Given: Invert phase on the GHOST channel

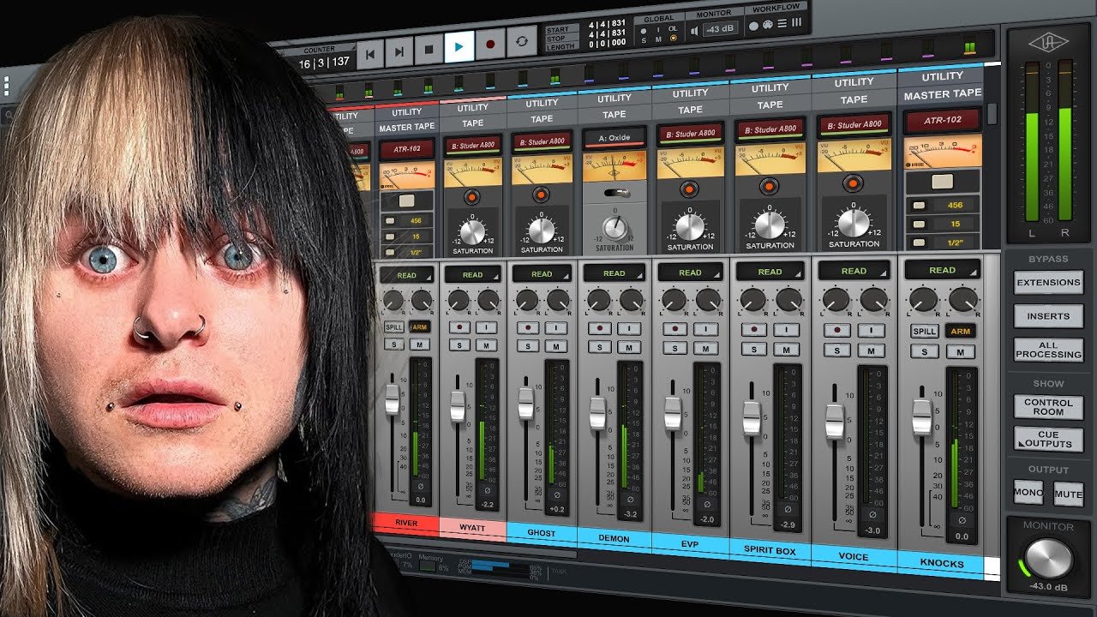Looking at the screenshot, I should point(558,494).
